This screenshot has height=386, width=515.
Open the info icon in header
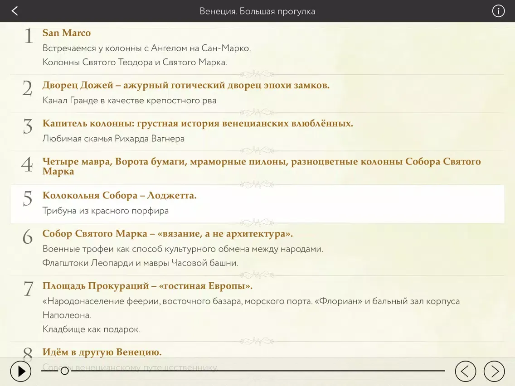(x=498, y=11)
